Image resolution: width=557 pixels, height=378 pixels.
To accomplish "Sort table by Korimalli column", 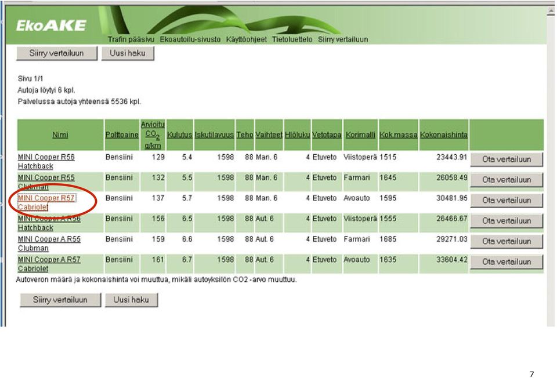I will (x=360, y=135).
